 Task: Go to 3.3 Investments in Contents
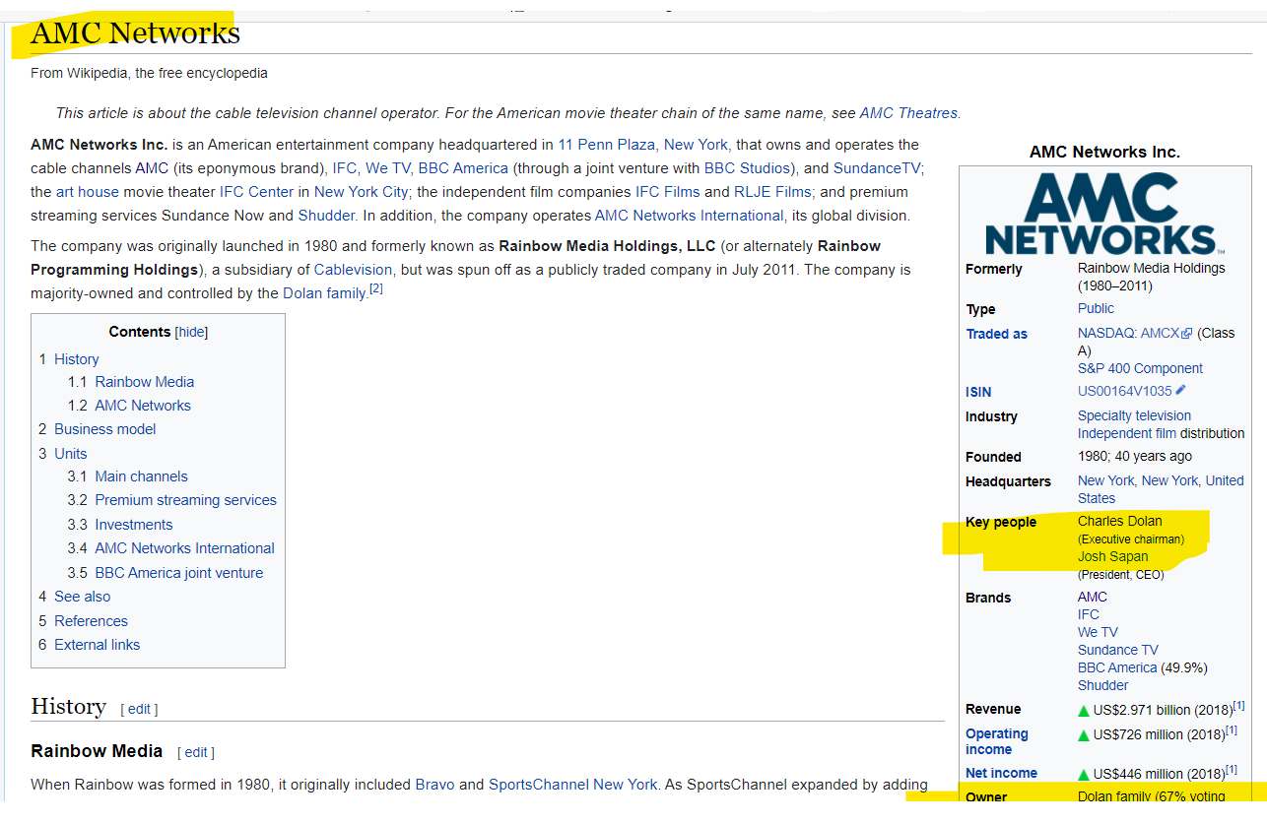120,525
